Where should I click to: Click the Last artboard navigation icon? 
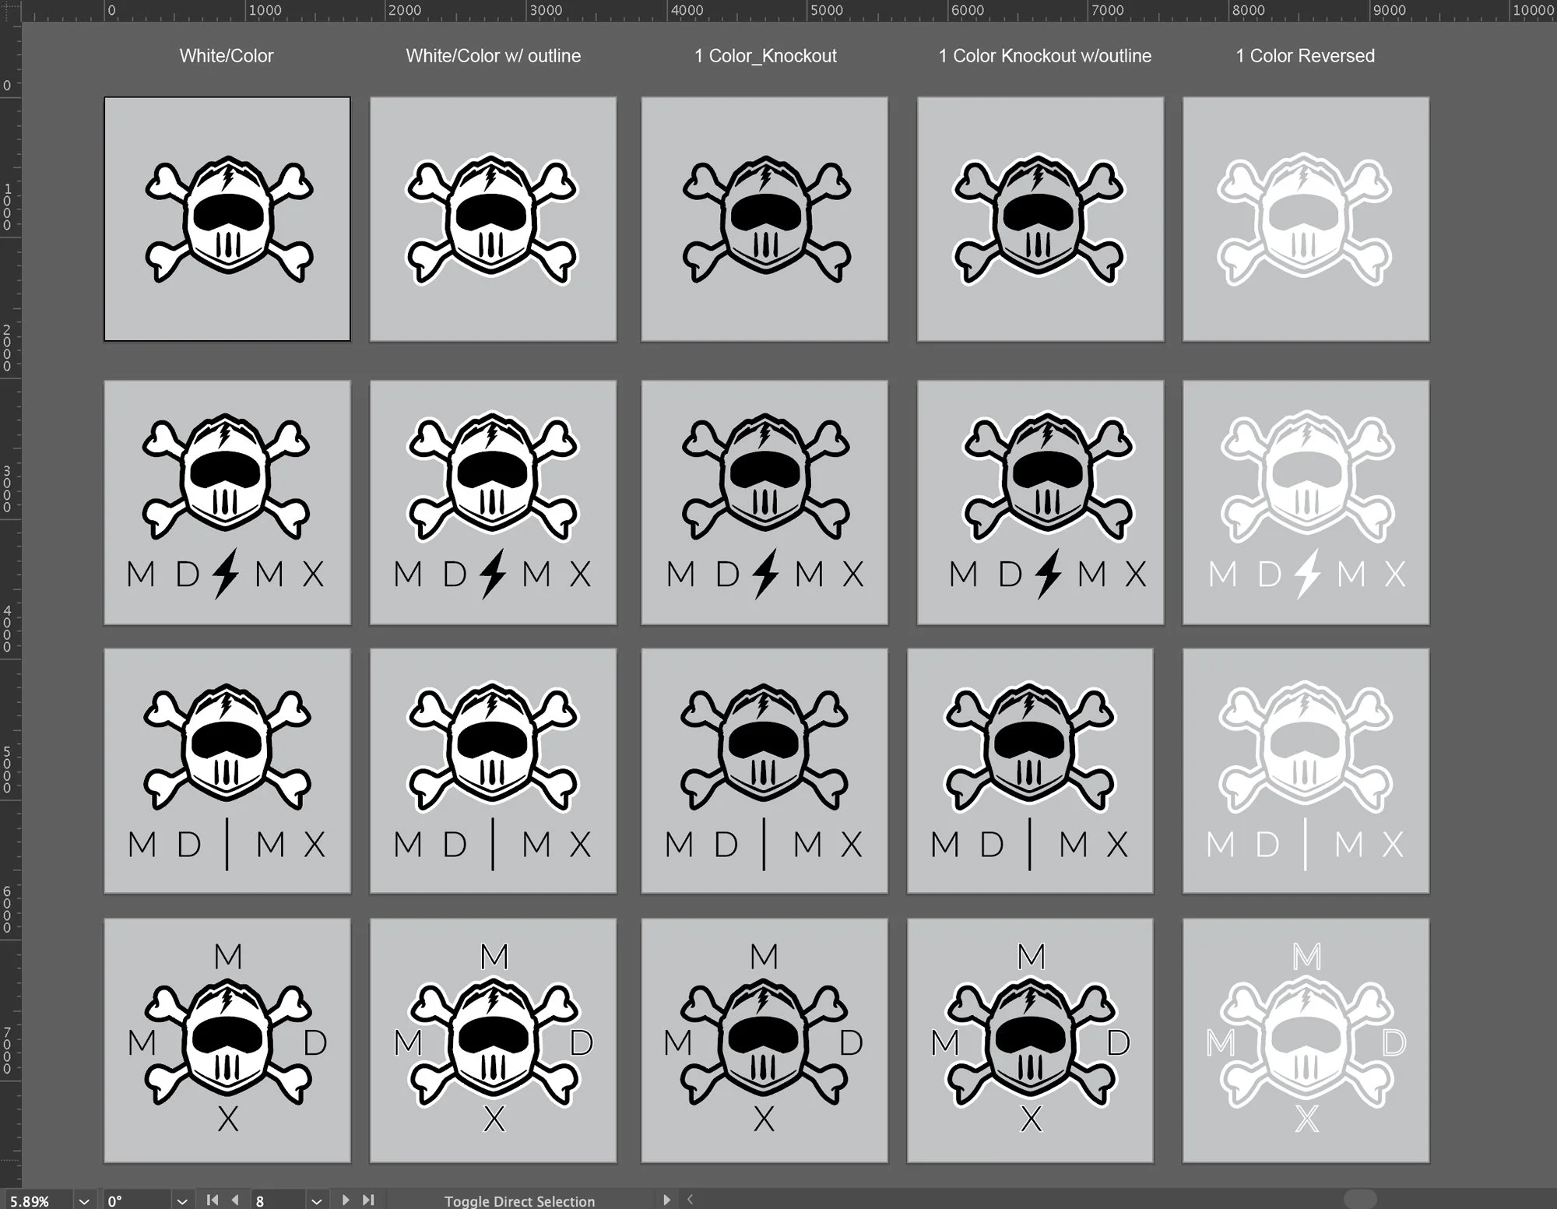pyautogui.click(x=369, y=1200)
